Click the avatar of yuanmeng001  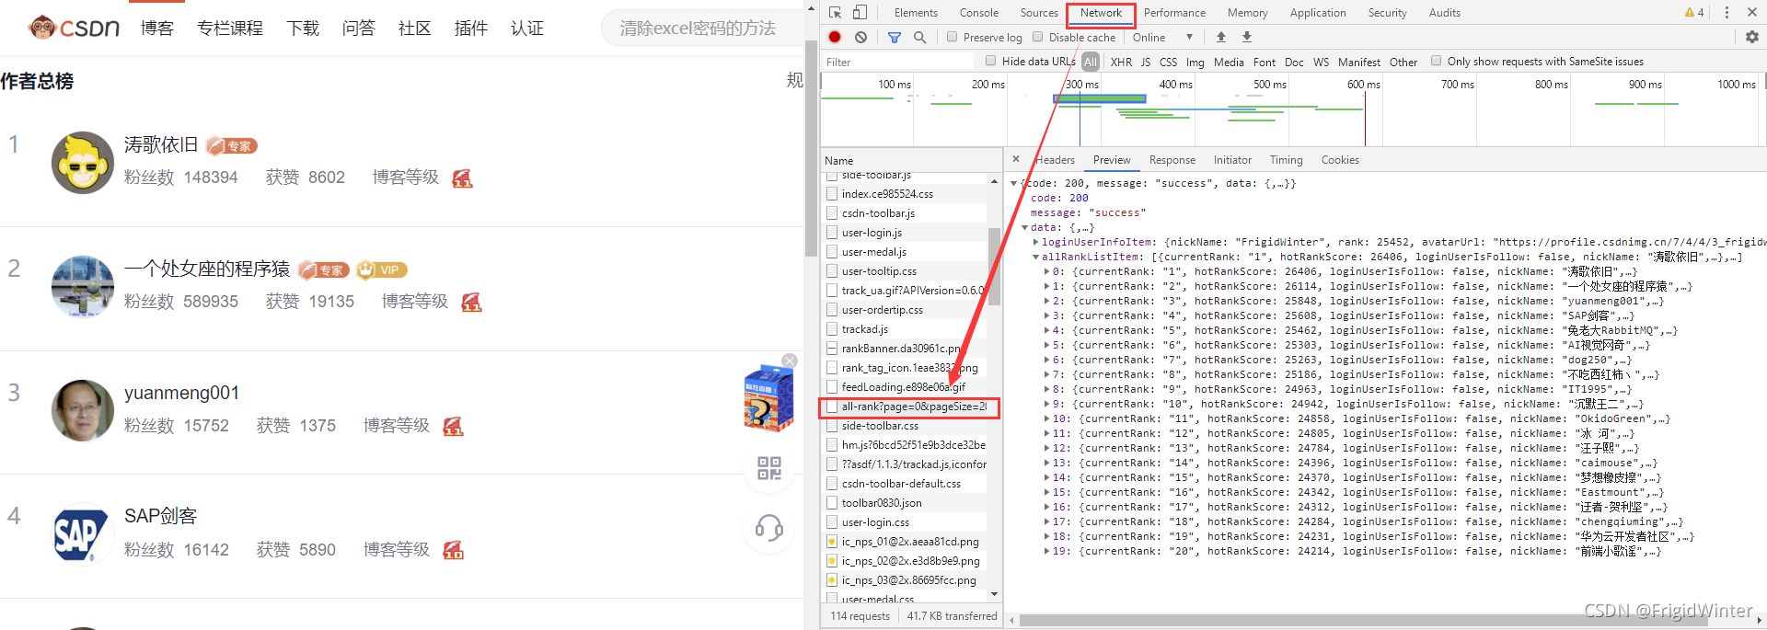coord(83,410)
